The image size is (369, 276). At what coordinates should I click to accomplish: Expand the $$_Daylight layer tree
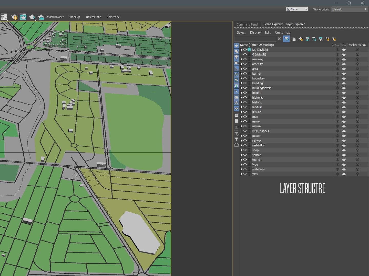click(x=241, y=50)
